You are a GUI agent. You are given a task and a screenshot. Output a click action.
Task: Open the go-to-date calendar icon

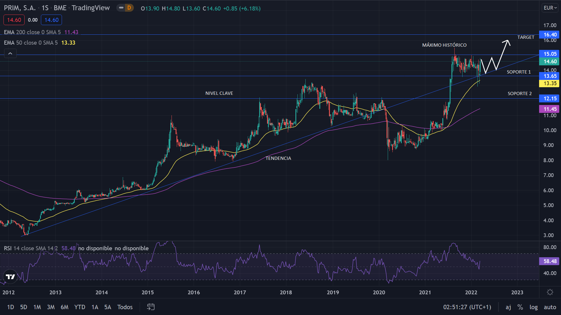tap(150, 307)
